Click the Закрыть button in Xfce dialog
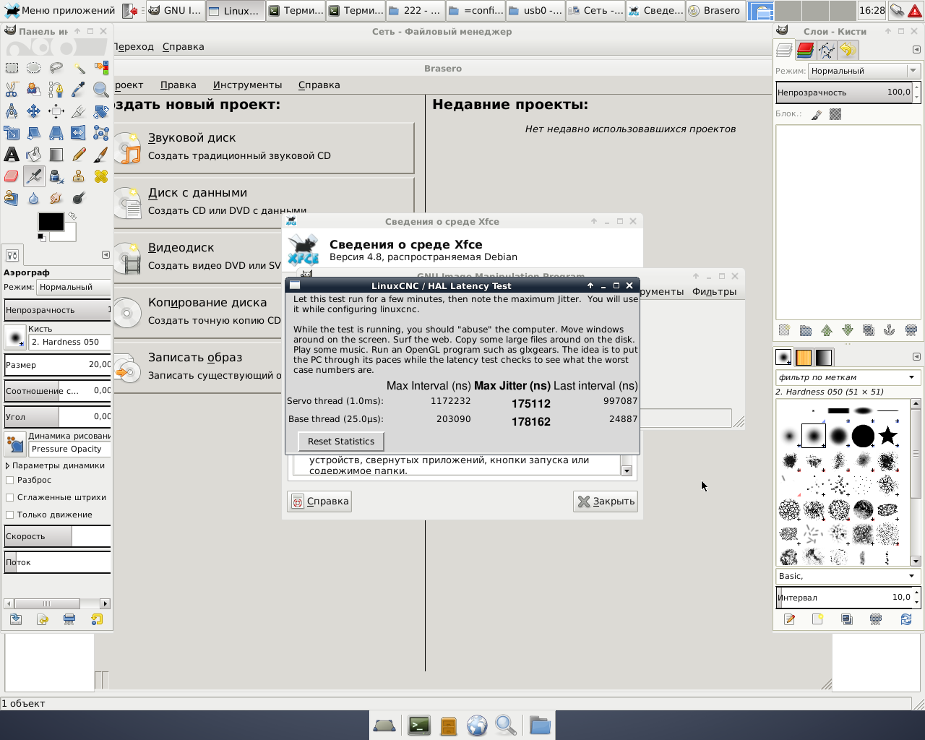The image size is (925, 740). click(606, 502)
